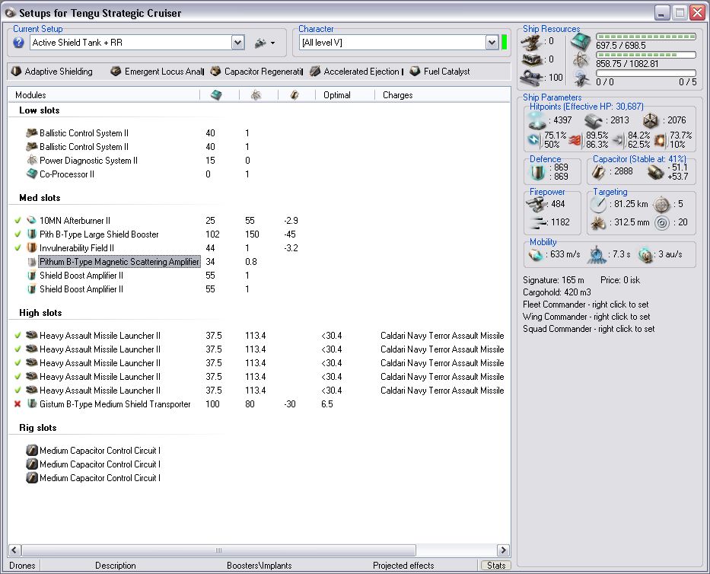Expand the Character dropdown list
Viewport: 710px width, 574px height.
(492, 43)
